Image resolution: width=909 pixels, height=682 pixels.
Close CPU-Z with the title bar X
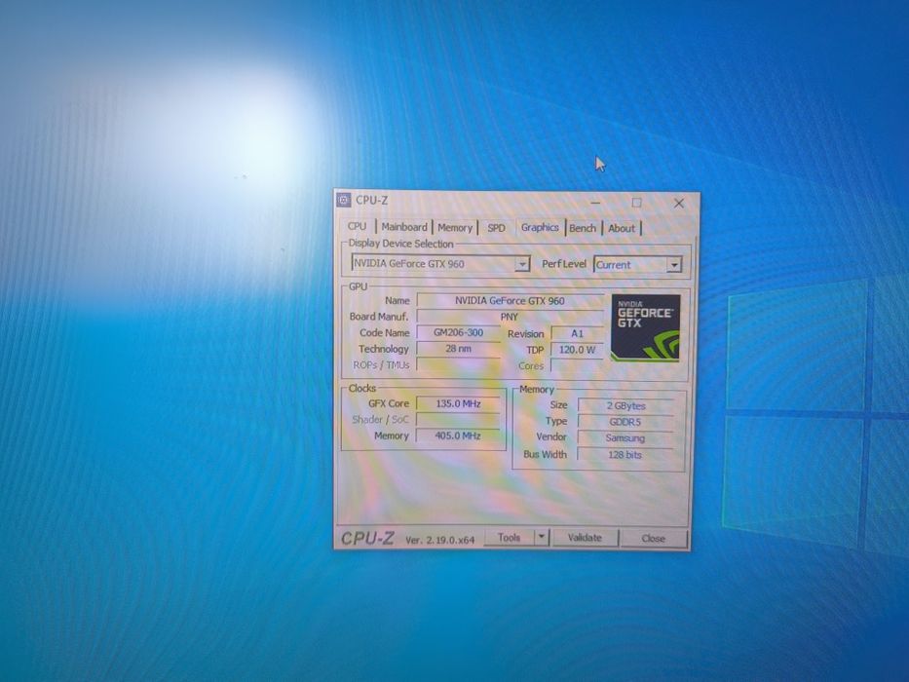click(x=679, y=203)
